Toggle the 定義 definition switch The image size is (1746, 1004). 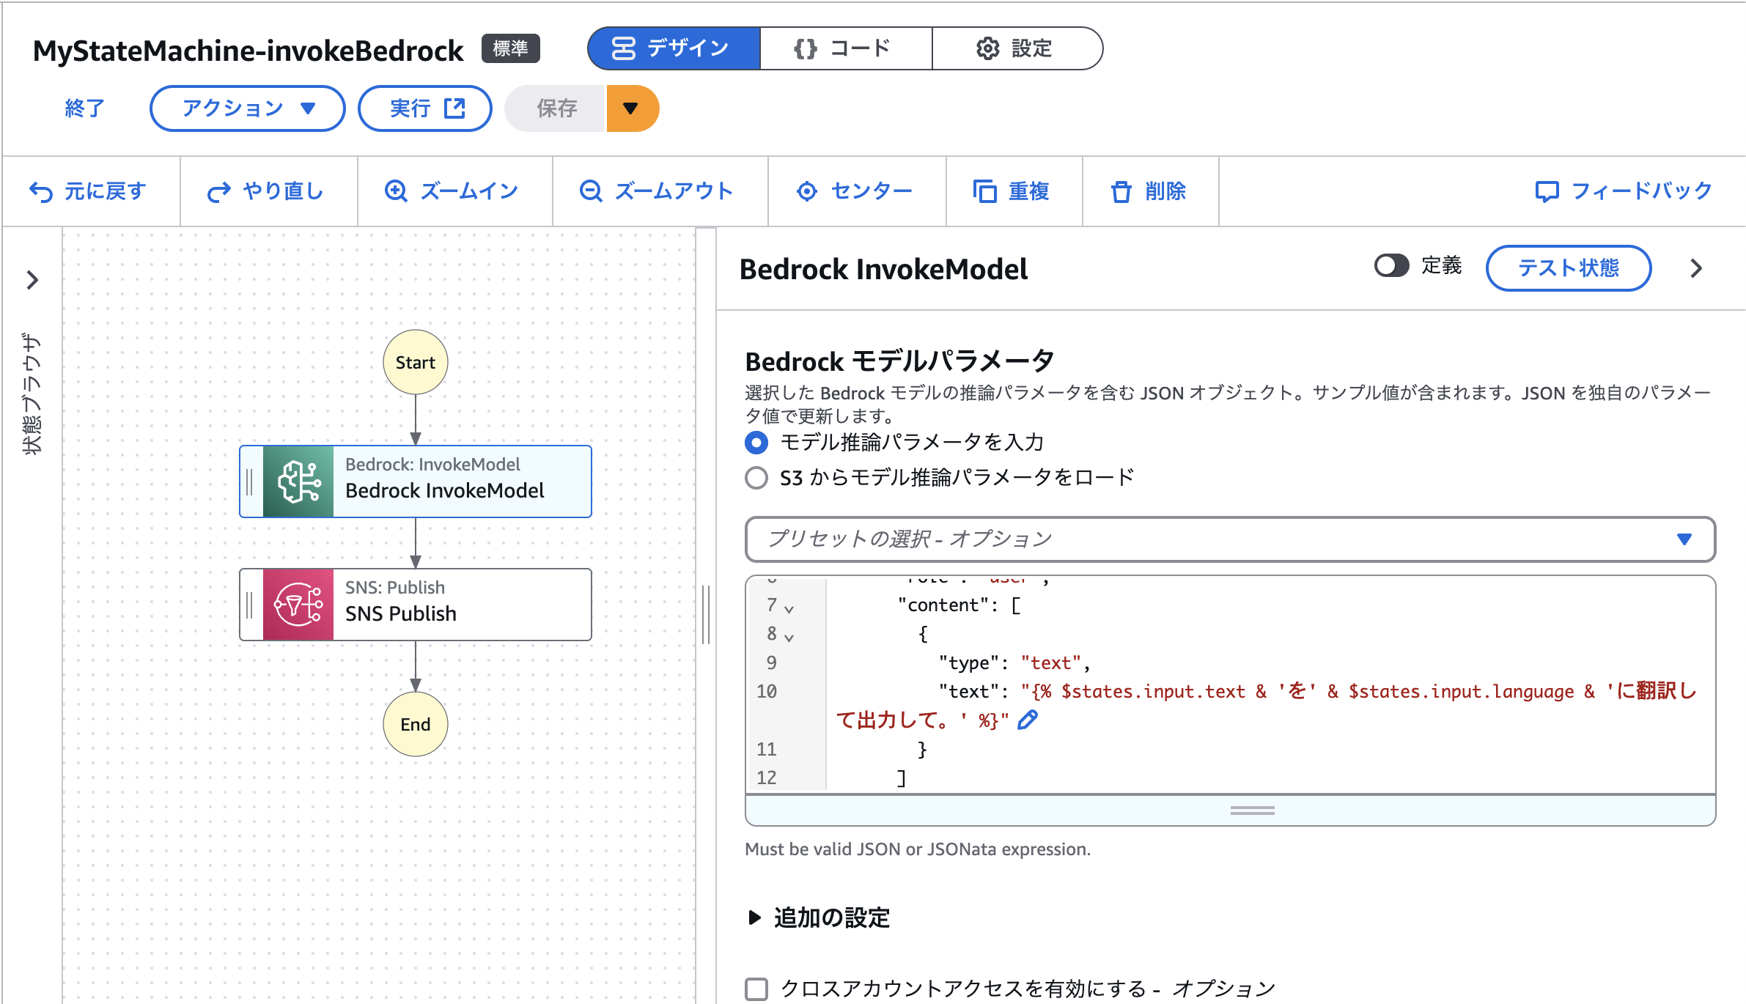(1392, 267)
